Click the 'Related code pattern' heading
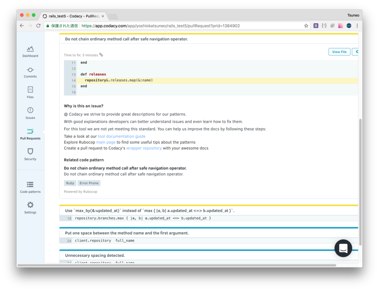The image size is (379, 291). click(x=84, y=160)
